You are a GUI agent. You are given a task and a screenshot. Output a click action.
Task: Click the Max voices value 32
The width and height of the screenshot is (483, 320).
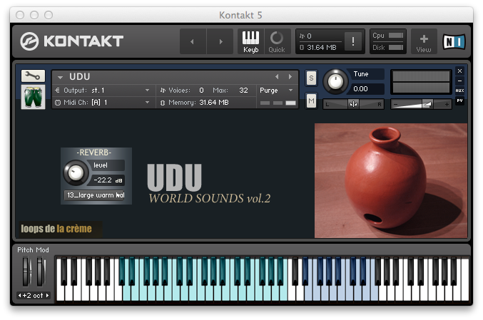point(243,90)
